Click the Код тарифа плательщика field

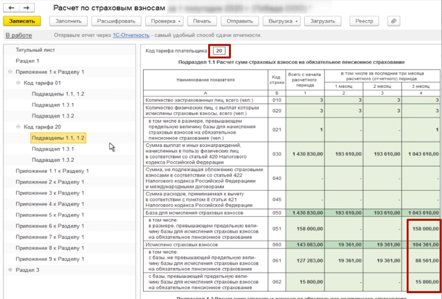(x=219, y=51)
